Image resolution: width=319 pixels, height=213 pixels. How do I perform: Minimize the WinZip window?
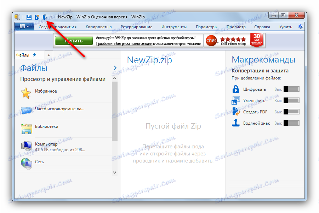[x=274, y=16]
